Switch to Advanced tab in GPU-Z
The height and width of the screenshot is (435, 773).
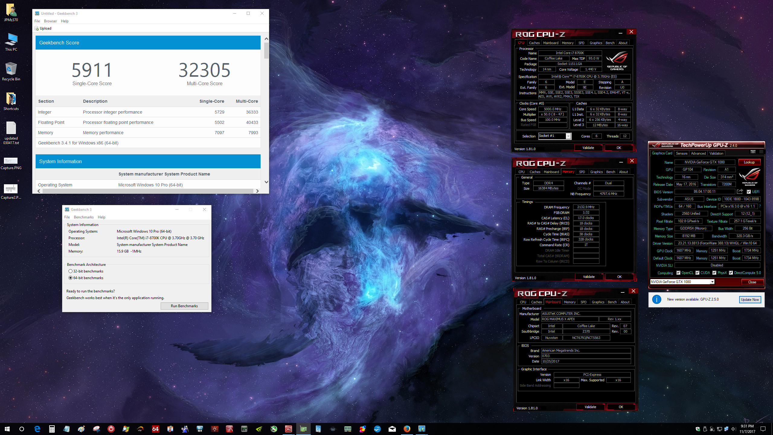pos(698,153)
